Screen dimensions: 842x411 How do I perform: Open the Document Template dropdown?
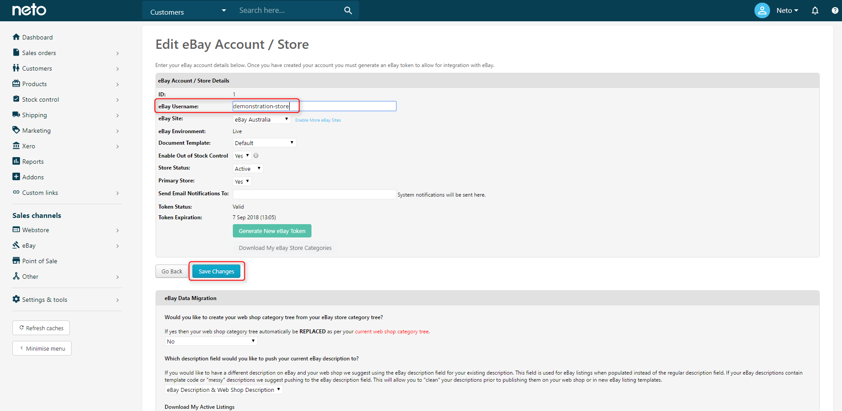[x=264, y=143]
